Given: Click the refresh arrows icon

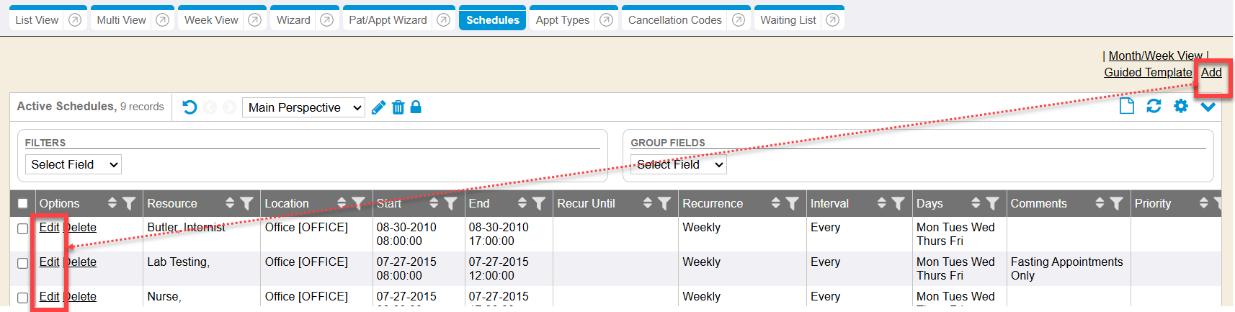Looking at the screenshot, I should pyautogui.click(x=1154, y=107).
